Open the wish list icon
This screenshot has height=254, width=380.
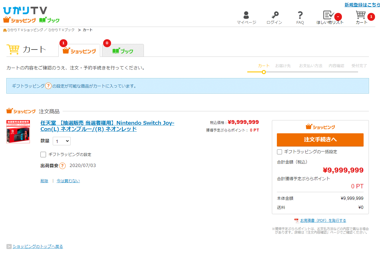(328, 15)
